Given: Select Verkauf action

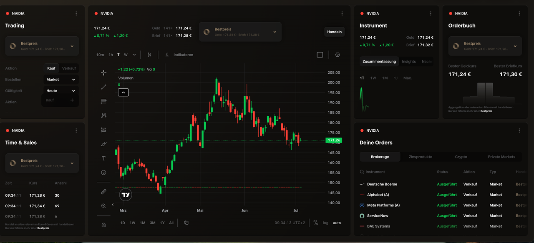Looking at the screenshot, I should click(69, 68).
